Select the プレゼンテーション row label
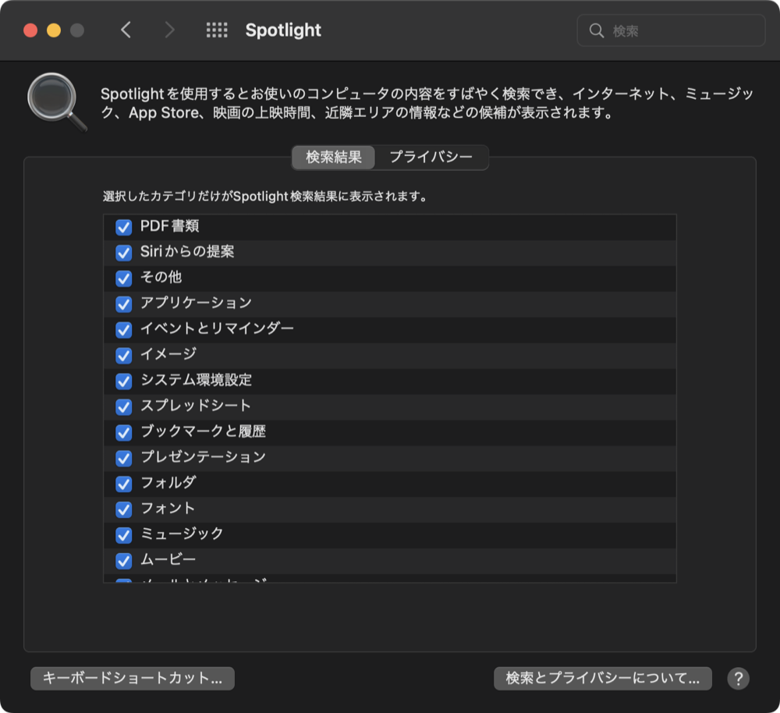This screenshot has width=780, height=713. point(203,457)
